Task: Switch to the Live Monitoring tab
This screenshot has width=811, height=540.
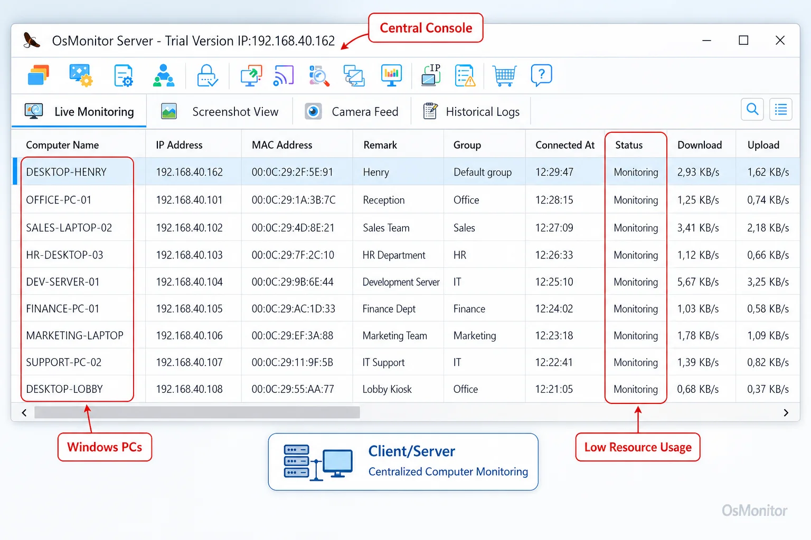Action: point(79,112)
